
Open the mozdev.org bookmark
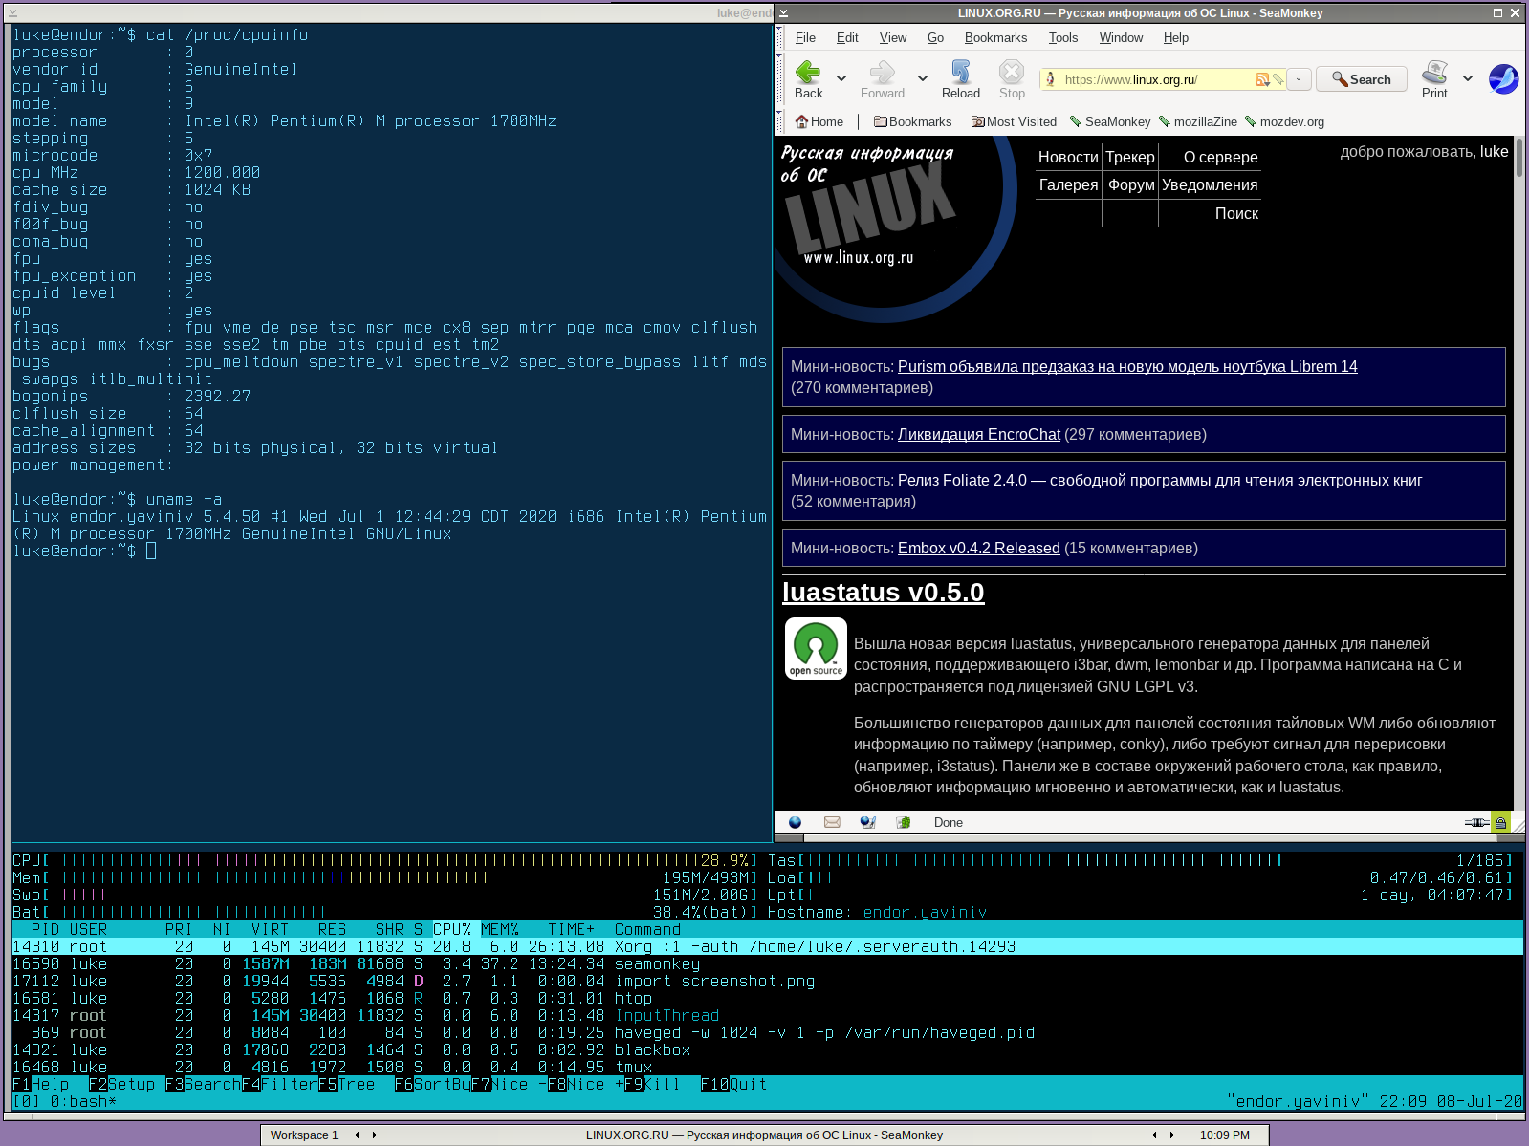[x=1284, y=121]
